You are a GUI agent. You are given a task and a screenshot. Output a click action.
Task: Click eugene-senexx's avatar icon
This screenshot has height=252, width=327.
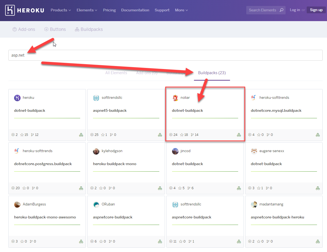[x=254, y=151]
